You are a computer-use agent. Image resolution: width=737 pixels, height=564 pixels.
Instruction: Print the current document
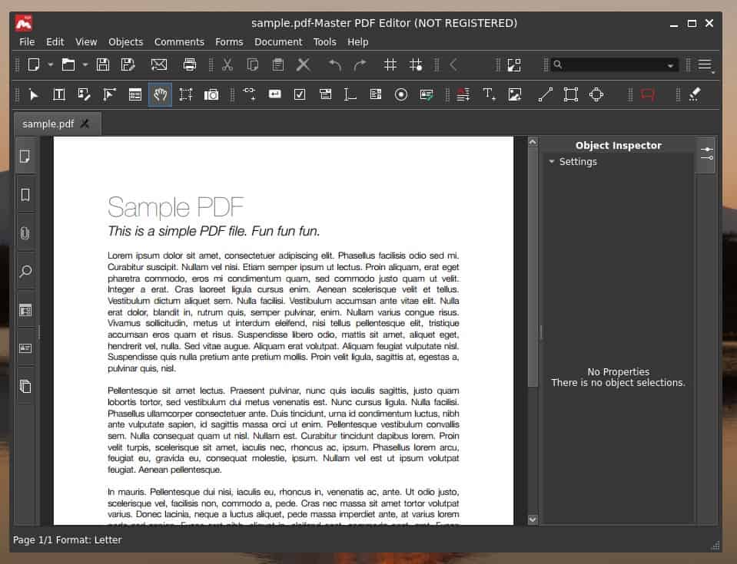pyautogui.click(x=189, y=64)
